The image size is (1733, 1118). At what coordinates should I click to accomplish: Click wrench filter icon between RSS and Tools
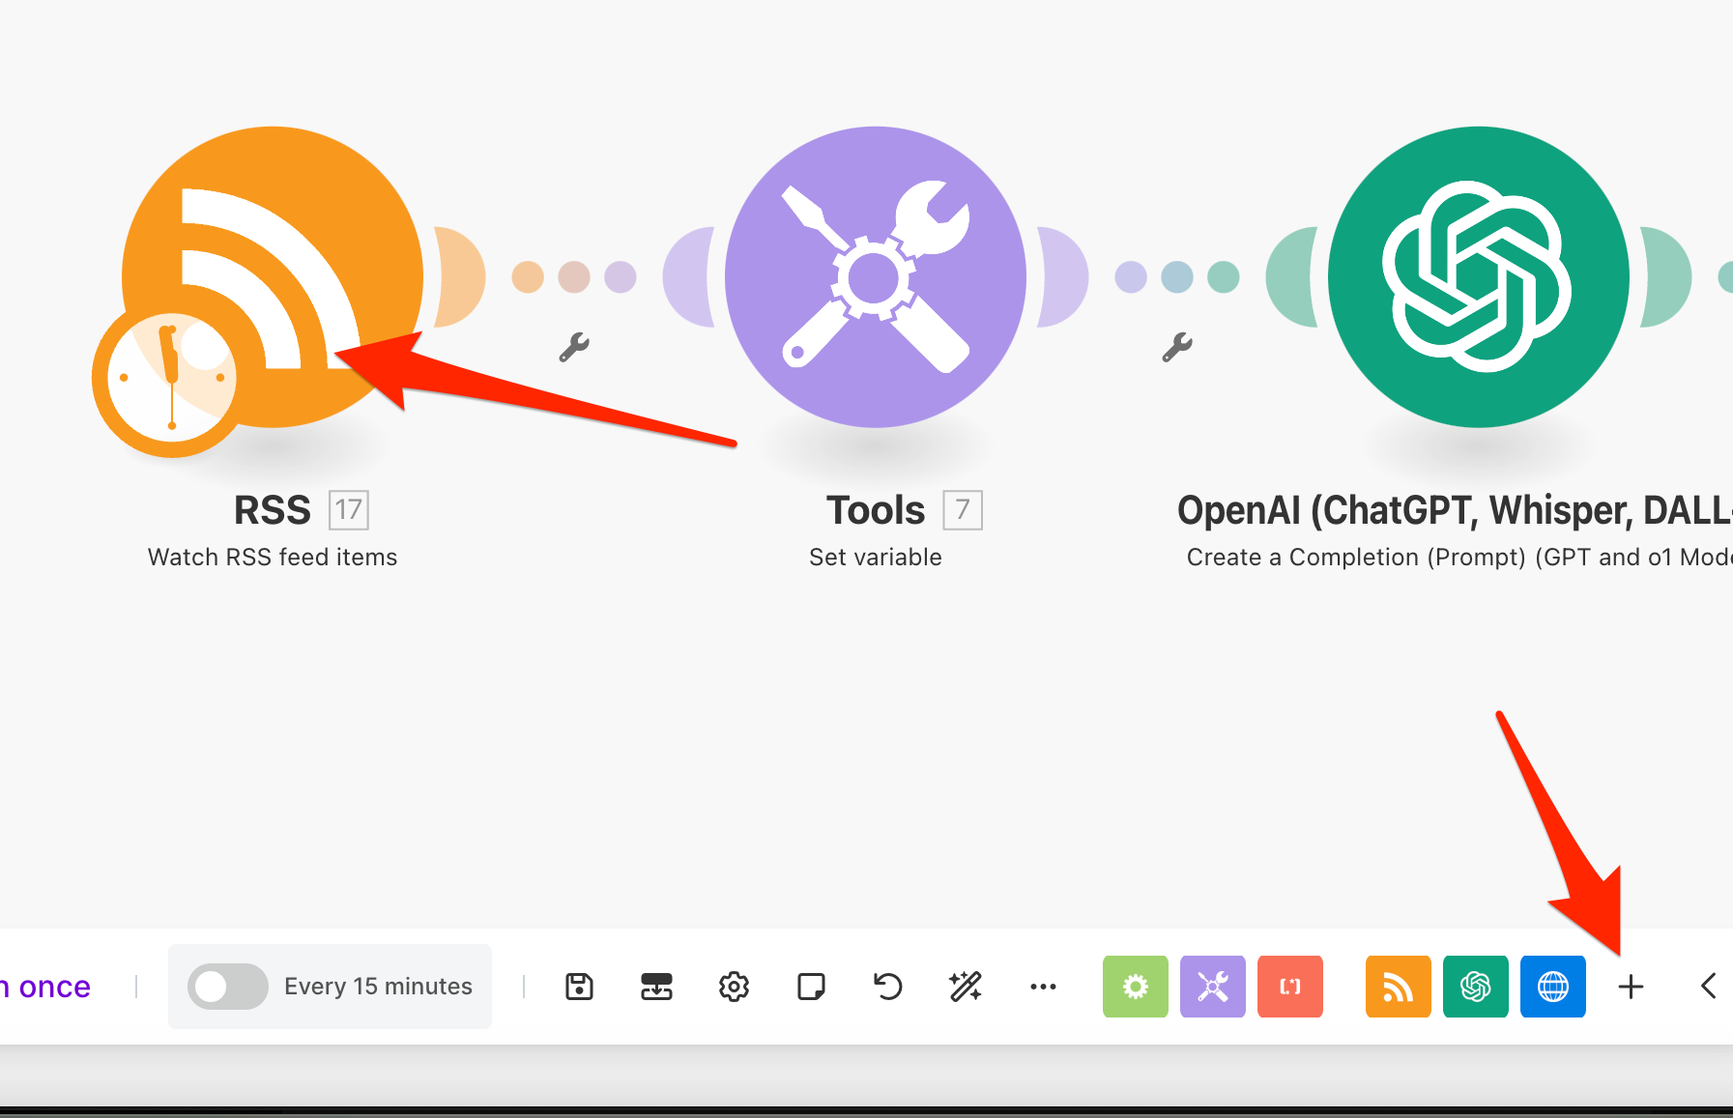(x=574, y=347)
